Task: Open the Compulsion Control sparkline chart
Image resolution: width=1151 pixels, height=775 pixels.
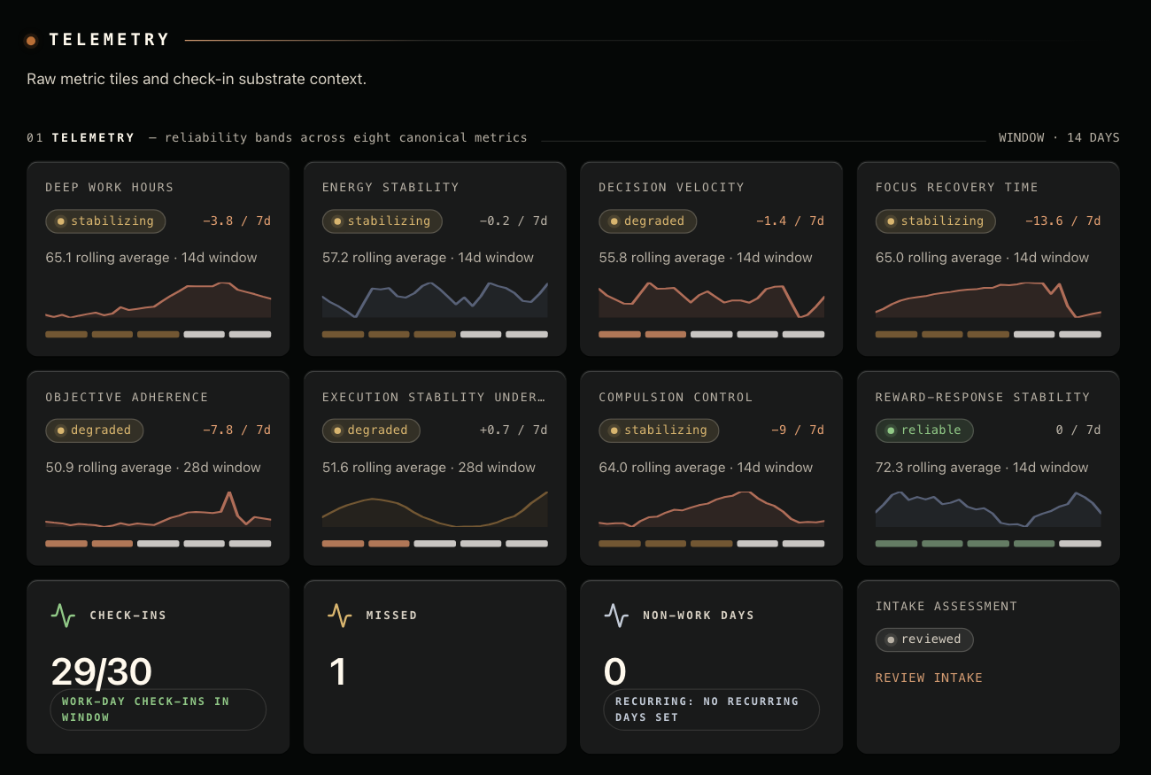Action: point(712,509)
